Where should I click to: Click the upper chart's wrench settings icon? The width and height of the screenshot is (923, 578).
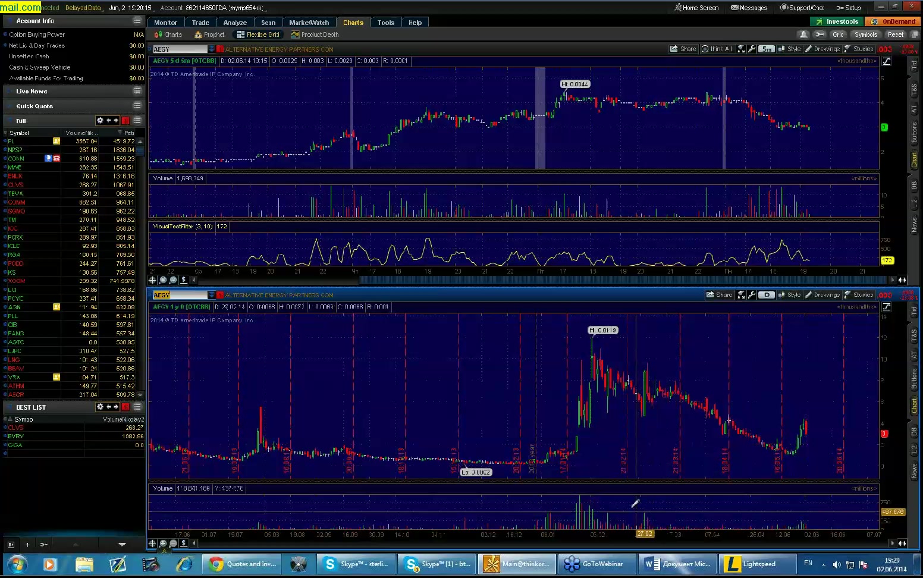coord(751,49)
